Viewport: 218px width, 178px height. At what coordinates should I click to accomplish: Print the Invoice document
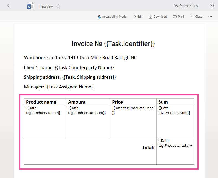178,17
